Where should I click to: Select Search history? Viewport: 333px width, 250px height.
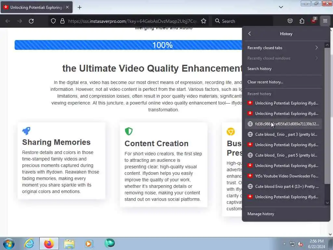283,68
